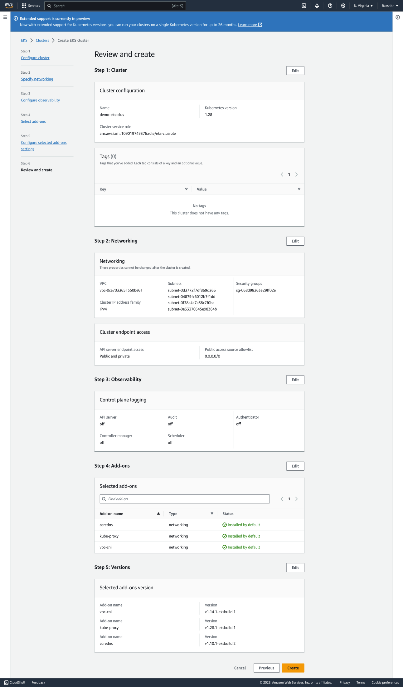Click the external link icon beside Learn more
The image size is (403, 687).
coord(260,25)
